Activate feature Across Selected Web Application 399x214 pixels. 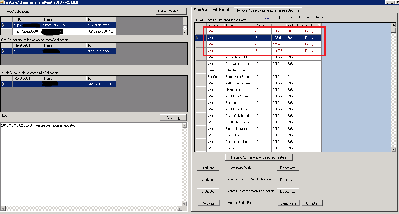click(x=208, y=191)
